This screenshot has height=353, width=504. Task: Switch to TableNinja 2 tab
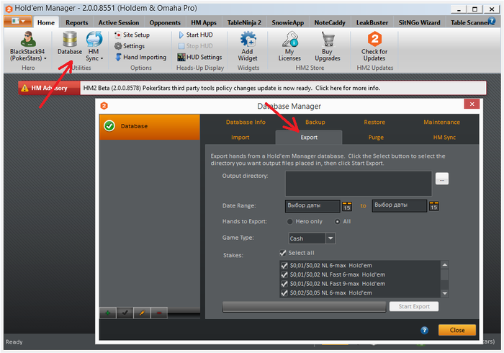point(244,22)
